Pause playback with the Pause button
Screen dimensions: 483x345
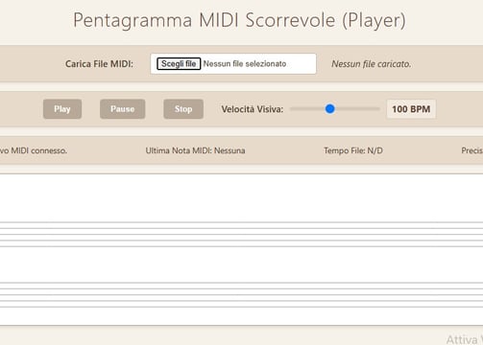pos(122,109)
